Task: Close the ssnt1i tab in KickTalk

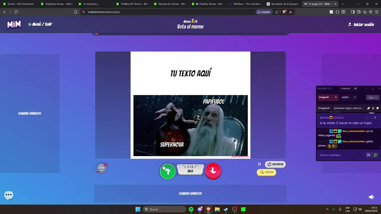Action: pyautogui.click(x=355, y=97)
